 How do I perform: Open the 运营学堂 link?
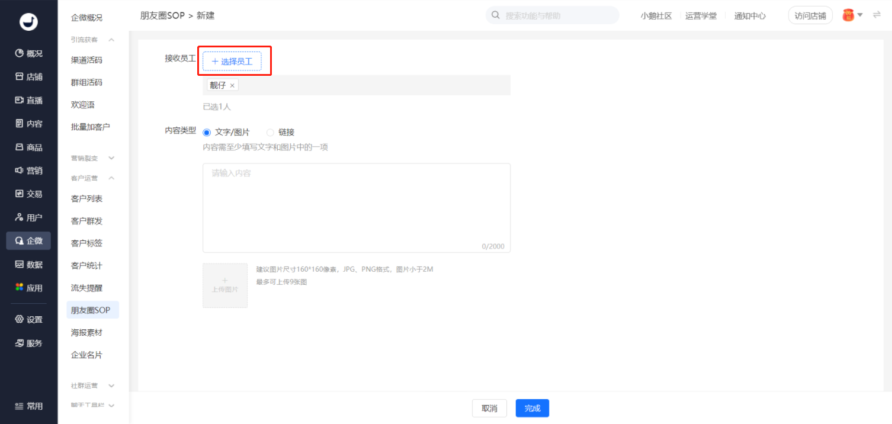click(x=701, y=16)
